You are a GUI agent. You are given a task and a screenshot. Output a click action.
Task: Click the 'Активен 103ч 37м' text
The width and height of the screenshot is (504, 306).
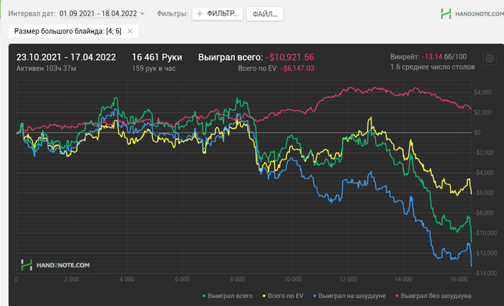click(46, 68)
